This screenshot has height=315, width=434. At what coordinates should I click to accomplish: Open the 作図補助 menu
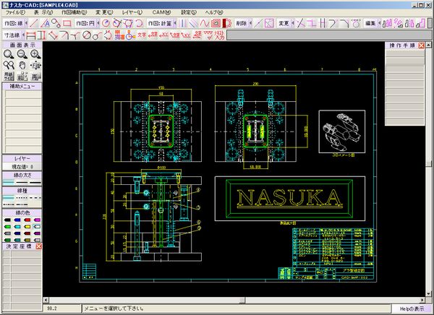(75, 12)
